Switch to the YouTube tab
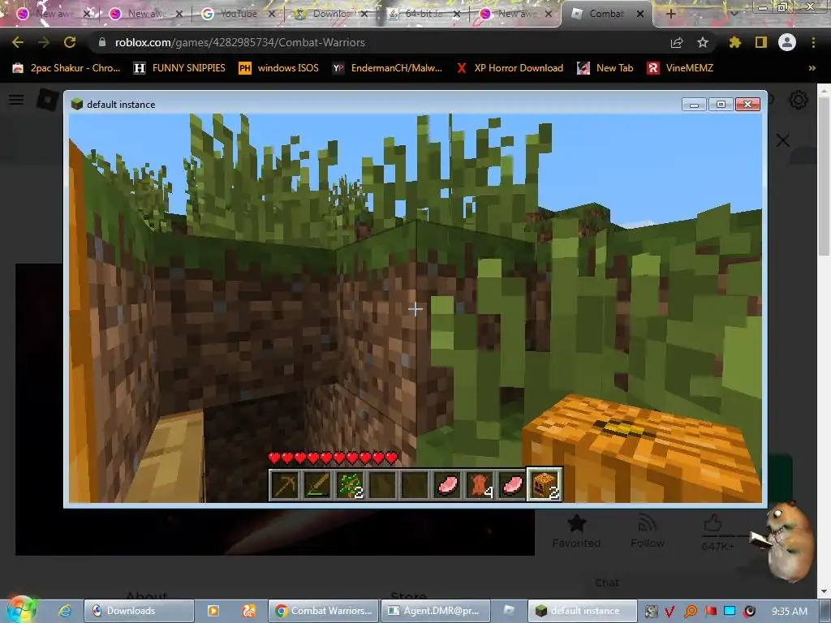831x623 pixels. coord(239,14)
